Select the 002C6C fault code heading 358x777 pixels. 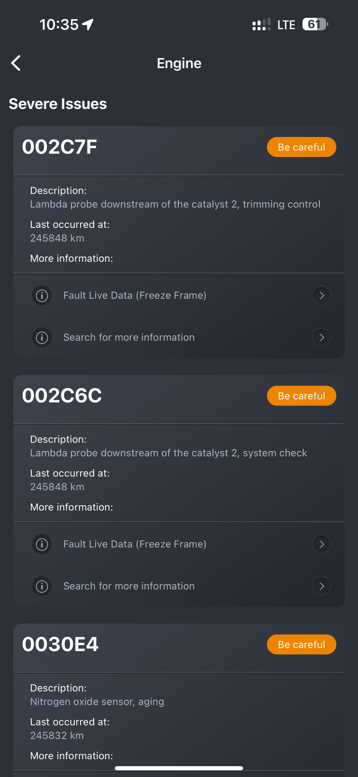pos(62,395)
